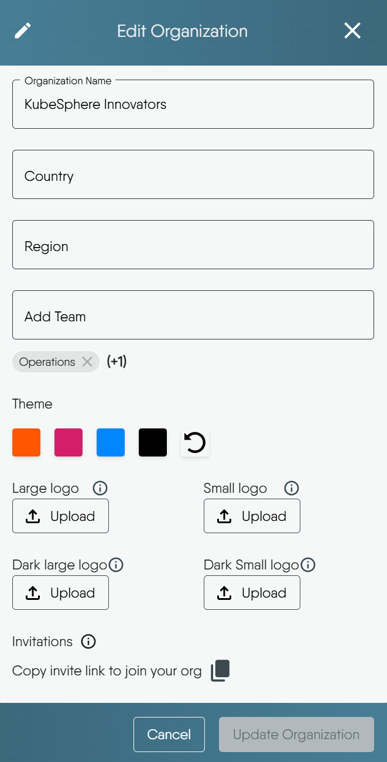Viewport: 387px width, 762px height.
Task: Click the Update Organization button
Action: click(296, 734)
